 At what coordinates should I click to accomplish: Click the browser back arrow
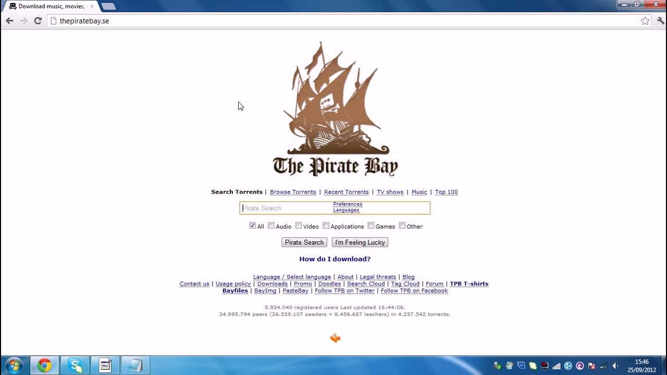click(9, 21)
